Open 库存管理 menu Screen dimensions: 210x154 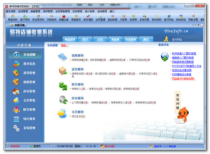click(48, 11)
